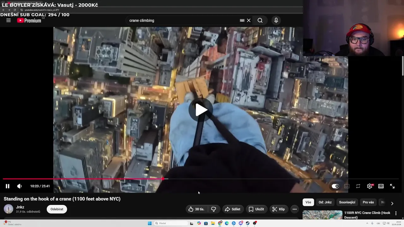
Task: Select the 'Od: Jnkz' filter chip
Action: pyautogui.click(x=325, y=202)
